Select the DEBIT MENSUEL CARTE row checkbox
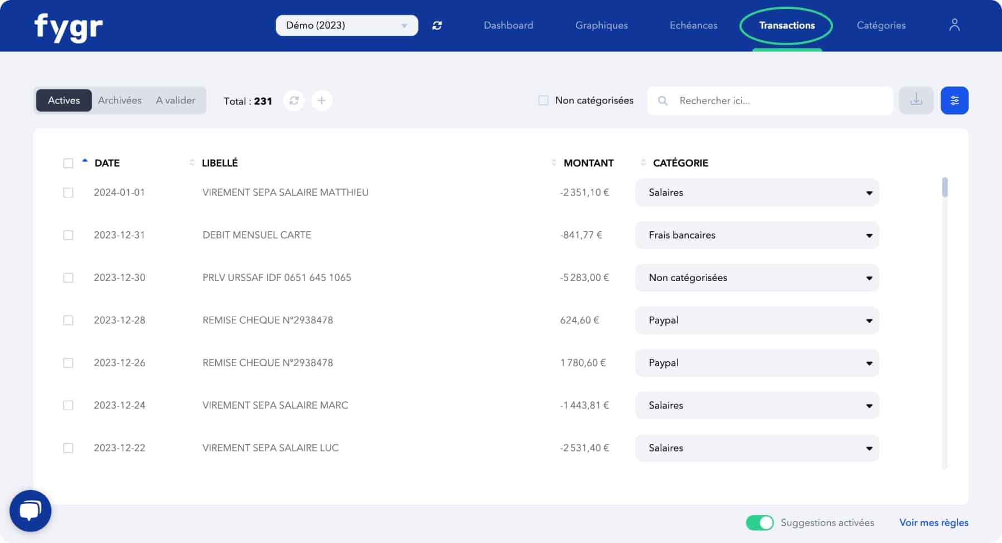The image size is (1002, 543). 68,235
